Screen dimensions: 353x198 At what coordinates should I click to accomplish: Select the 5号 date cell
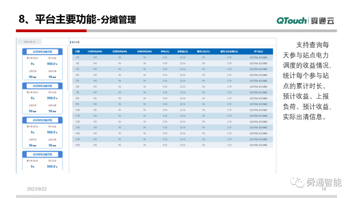(77, 81)
